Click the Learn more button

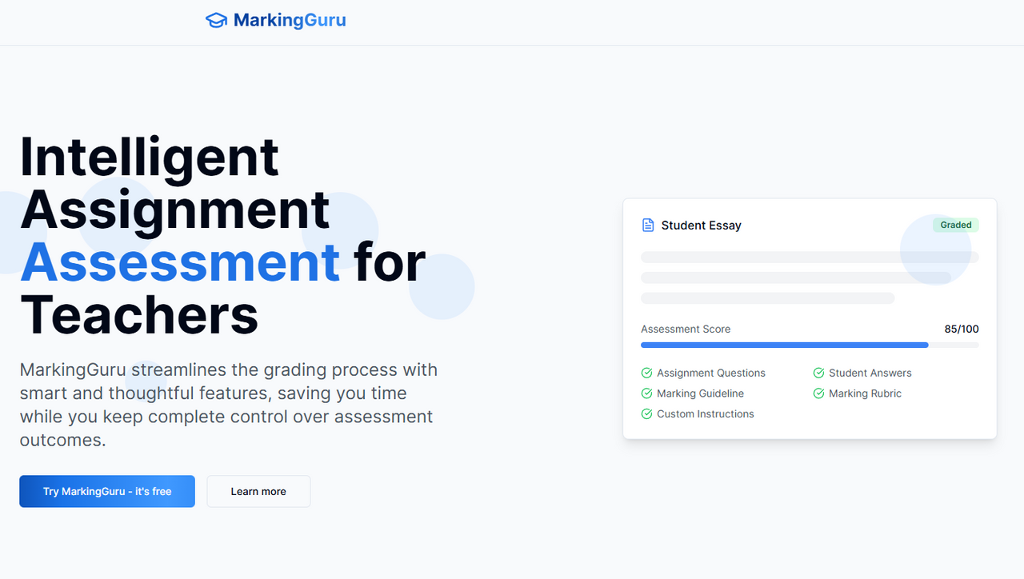(x=258, y=491)
